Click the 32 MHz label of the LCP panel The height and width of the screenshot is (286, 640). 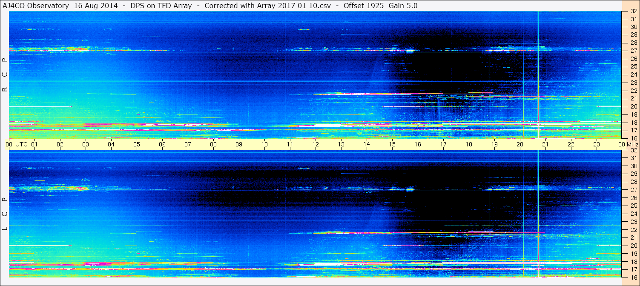click(634, 150)
